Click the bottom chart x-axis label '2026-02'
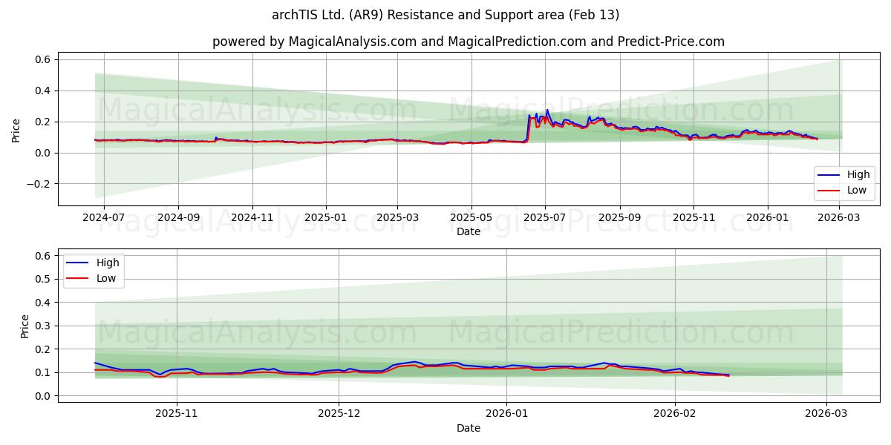This screenshot has height=445, width=891. tap(675, 414)
